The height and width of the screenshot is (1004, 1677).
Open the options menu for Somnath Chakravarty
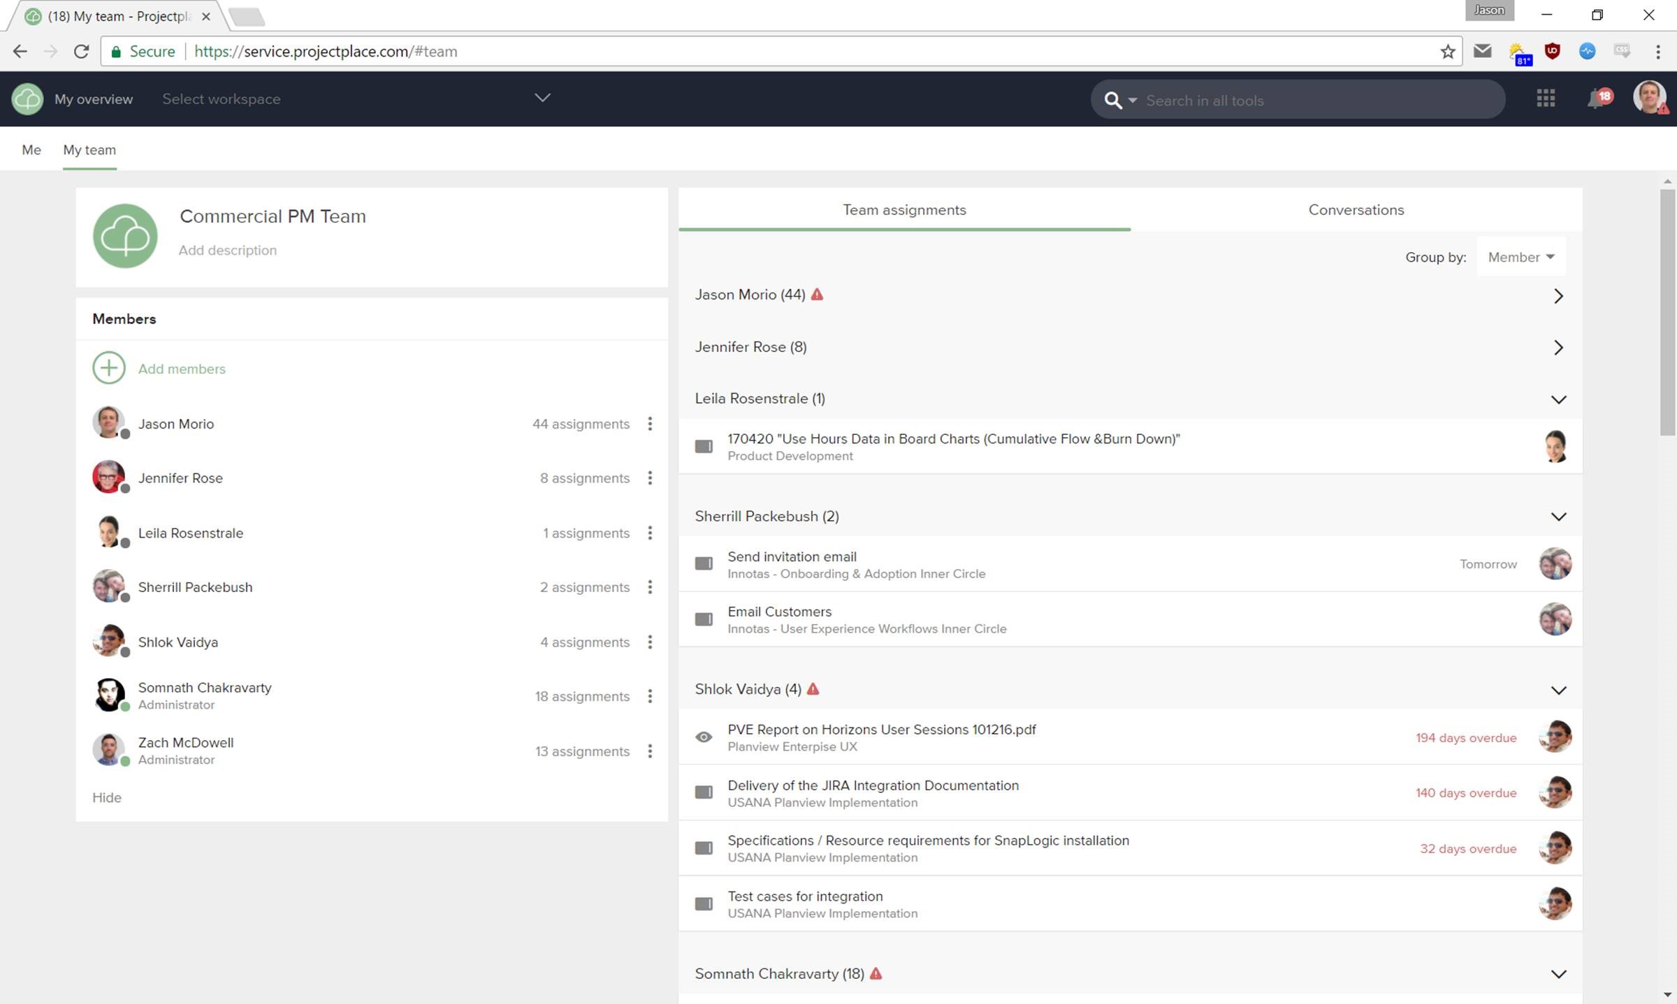[650, 696]
